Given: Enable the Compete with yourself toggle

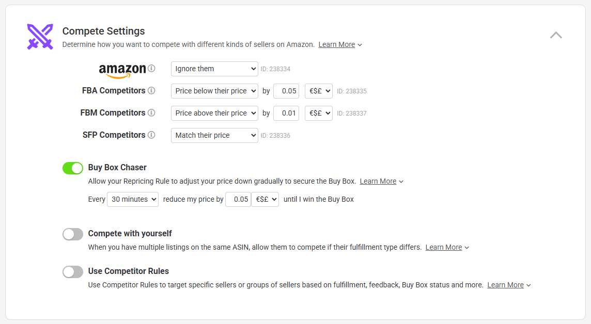Looking at the screenshot, I should (73, 234).
